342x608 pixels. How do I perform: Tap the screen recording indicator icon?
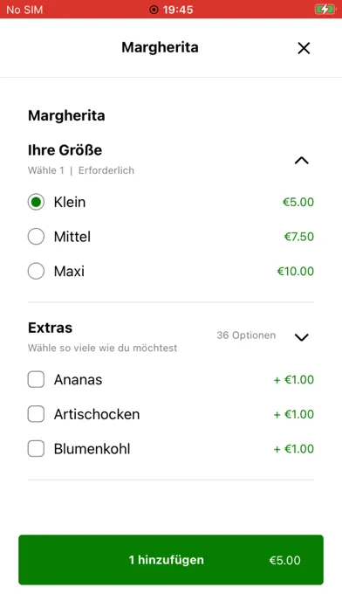click(x=154, y=10)
